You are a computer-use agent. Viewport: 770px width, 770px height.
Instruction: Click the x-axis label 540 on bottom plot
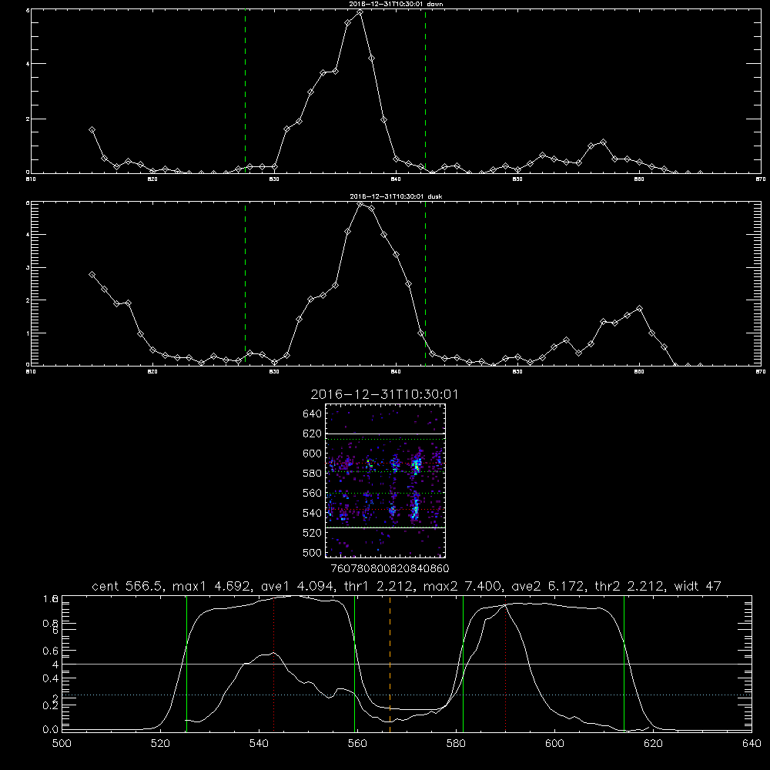coord(259,744)
